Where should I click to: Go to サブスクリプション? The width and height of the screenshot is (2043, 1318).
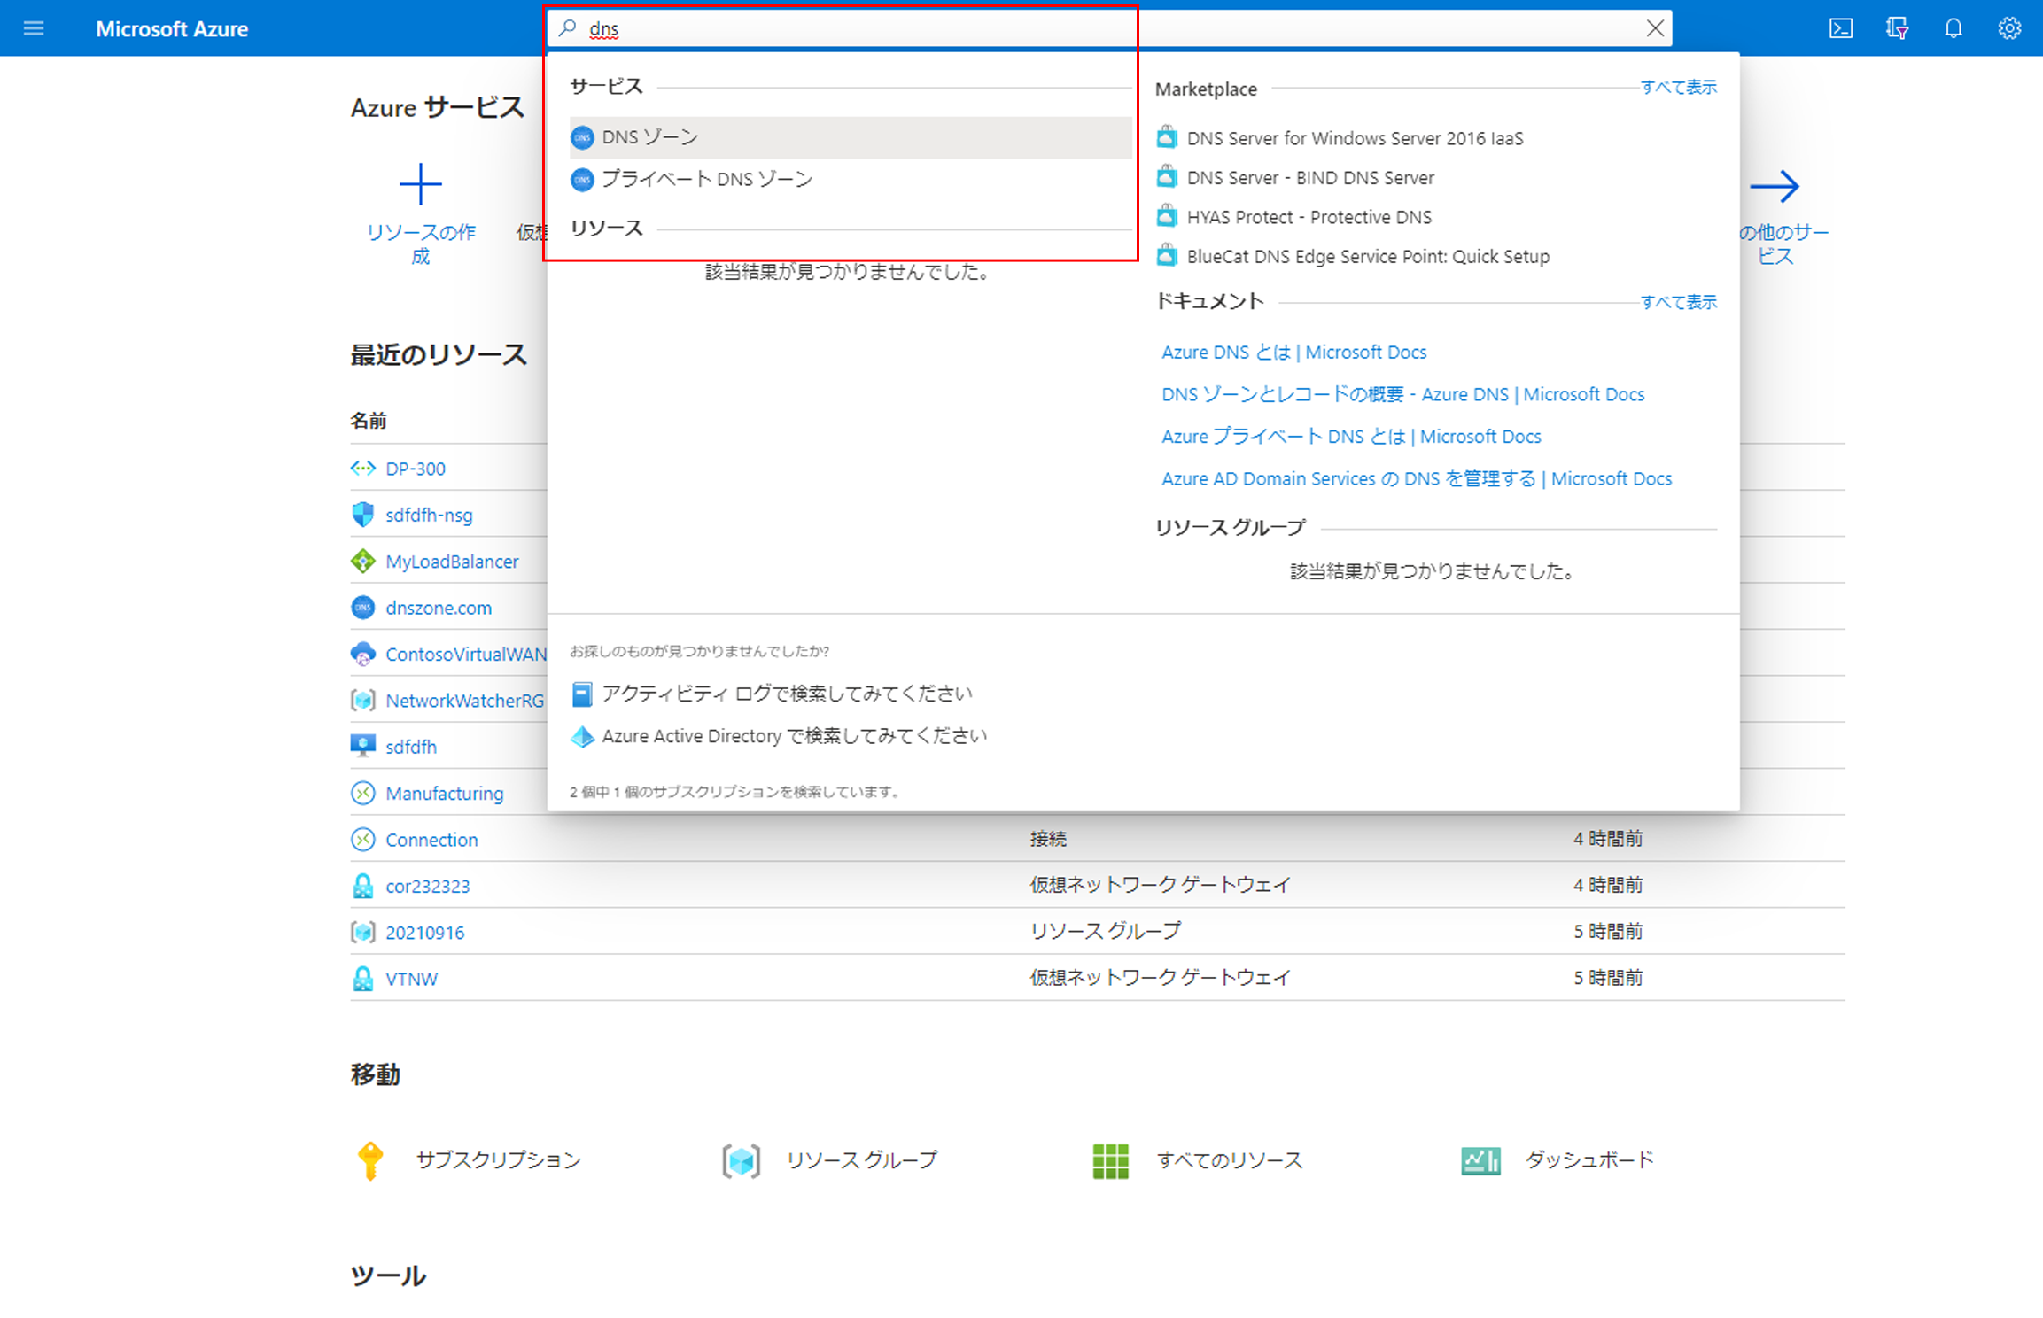tap(498, 1160)
